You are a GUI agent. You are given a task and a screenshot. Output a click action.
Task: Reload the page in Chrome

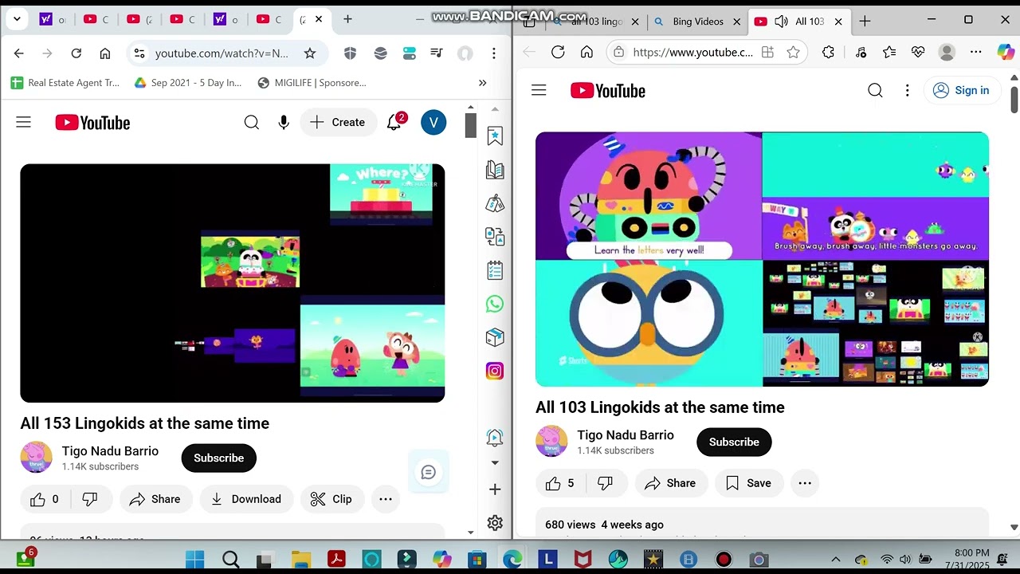point(76,53)
